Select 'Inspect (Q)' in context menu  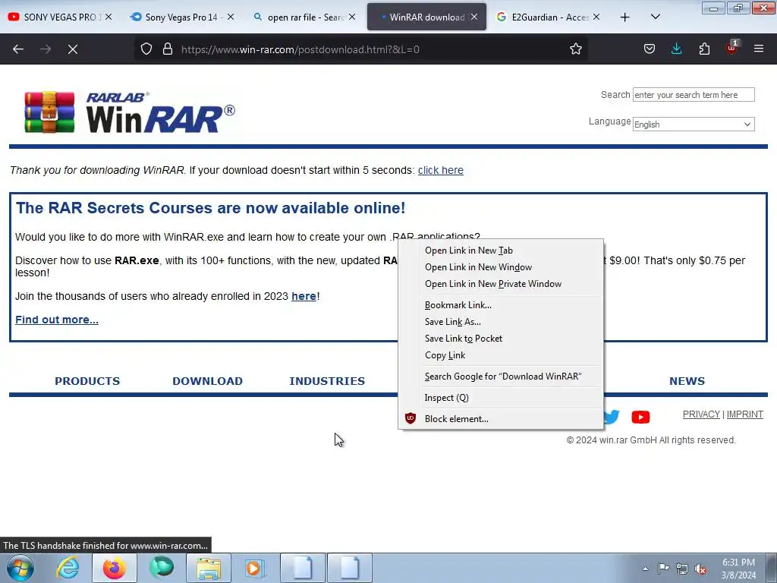tap(501, 398)
